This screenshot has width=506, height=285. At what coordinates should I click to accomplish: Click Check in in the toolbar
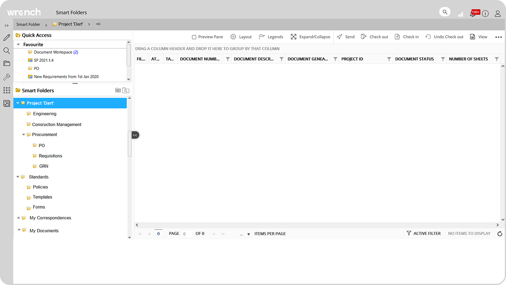click(x=407, y=37)
